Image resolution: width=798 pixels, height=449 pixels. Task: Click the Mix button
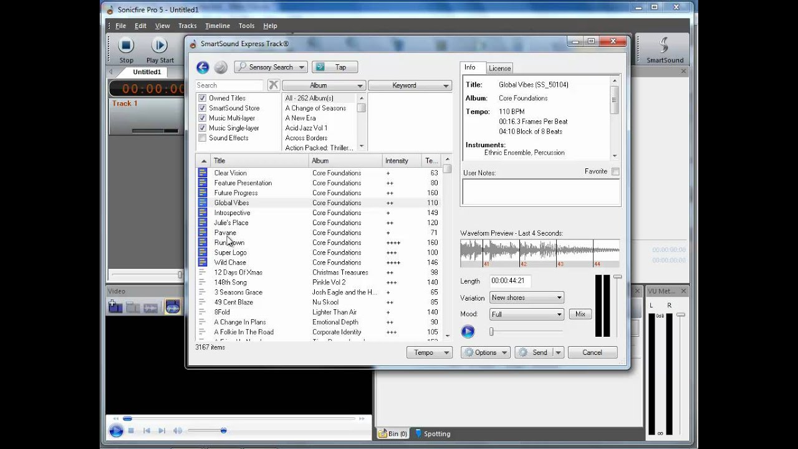pos(580,314)
